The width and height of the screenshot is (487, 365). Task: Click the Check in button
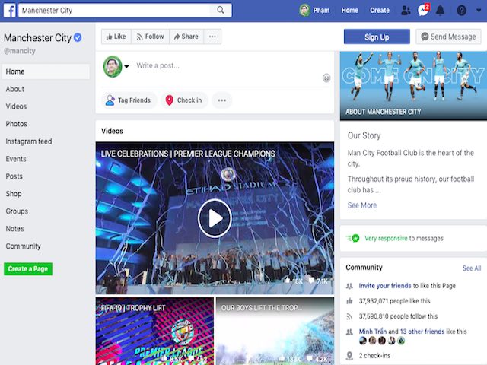coord(184,100)
